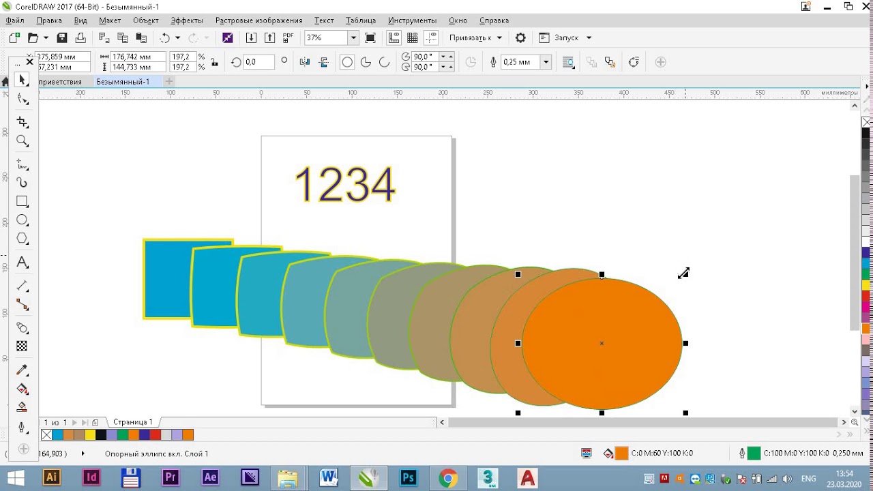Select the Crop tool
873x491 pixels.
[x=22, y=122]
